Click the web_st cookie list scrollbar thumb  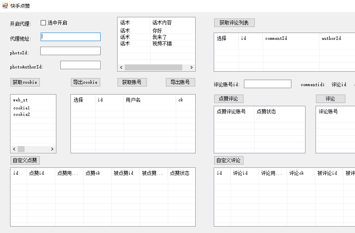click(x=21, y=149)
